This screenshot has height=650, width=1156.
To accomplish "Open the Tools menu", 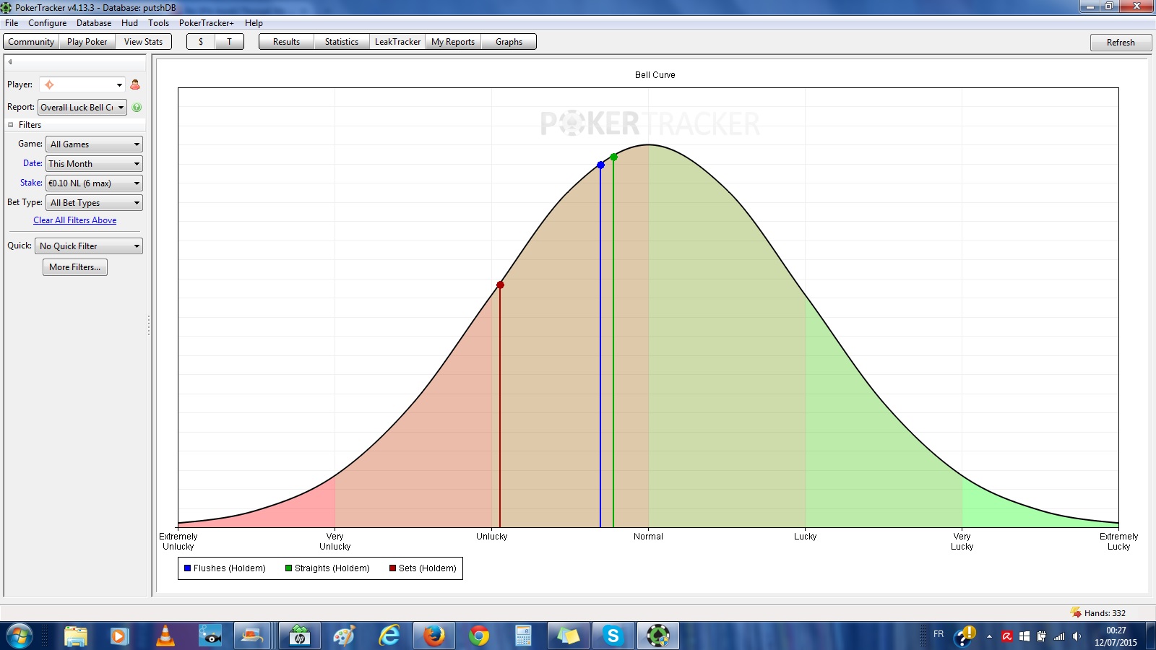I will [x=158, y=23].
